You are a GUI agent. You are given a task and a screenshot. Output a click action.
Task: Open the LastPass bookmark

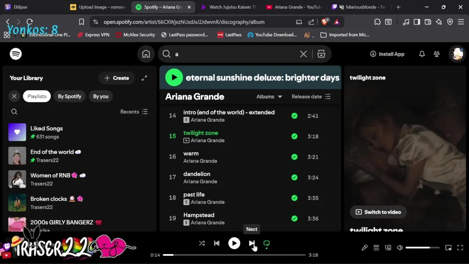point(229,35)
